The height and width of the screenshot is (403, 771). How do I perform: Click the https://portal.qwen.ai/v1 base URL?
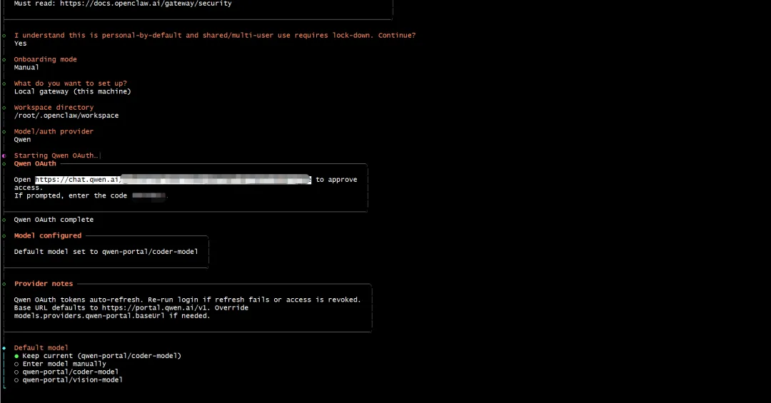point(155,307)
